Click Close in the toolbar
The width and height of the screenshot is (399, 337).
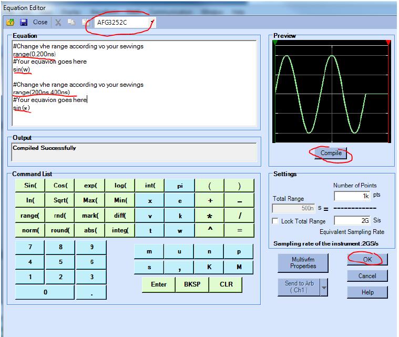pos(40,23)
